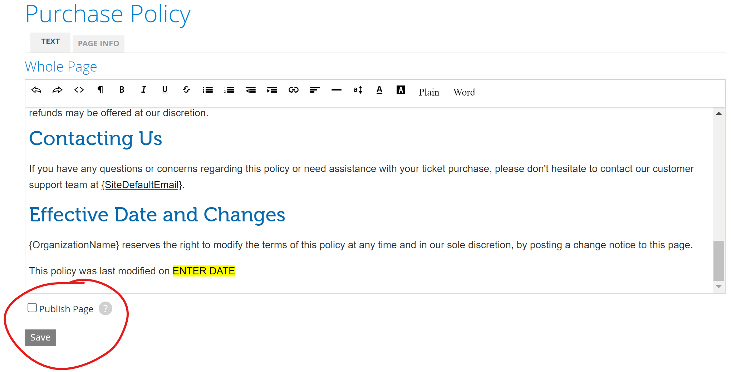Choose the text background color tool
The width and height of the screenshot is (731, 372).
tap(401, 90)
